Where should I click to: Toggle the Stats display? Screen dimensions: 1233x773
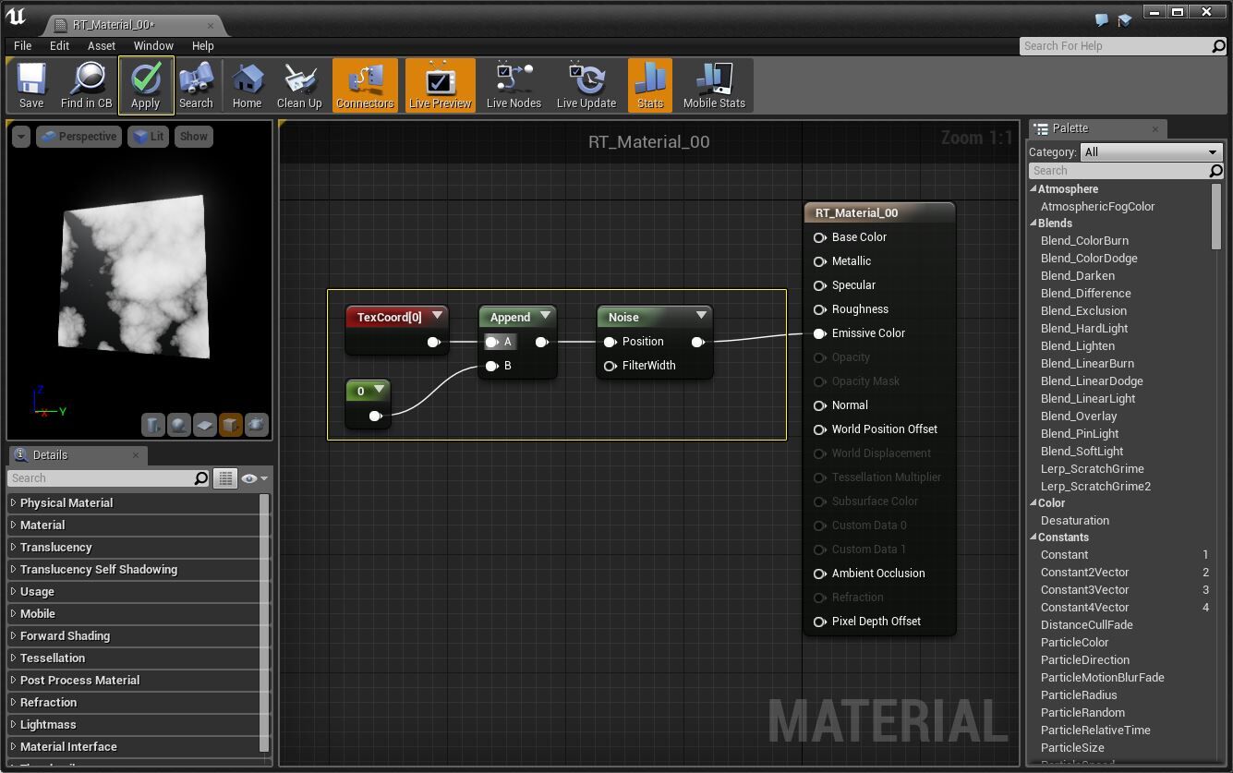[649, 84]
